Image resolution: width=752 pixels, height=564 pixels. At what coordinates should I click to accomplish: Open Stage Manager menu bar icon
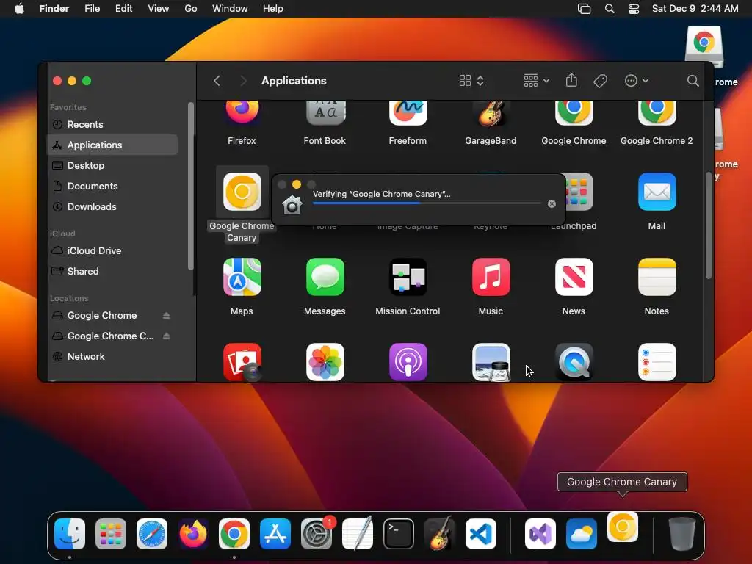(584, 9)
